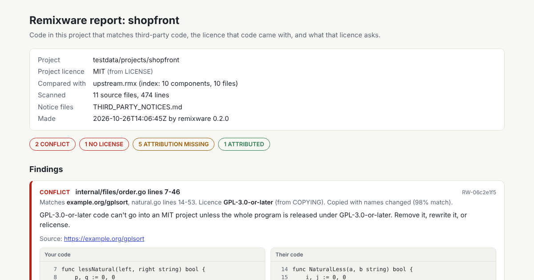Click the THIRD_PARTY_NOTICES.md notice file name

click(x=138, y=107)
